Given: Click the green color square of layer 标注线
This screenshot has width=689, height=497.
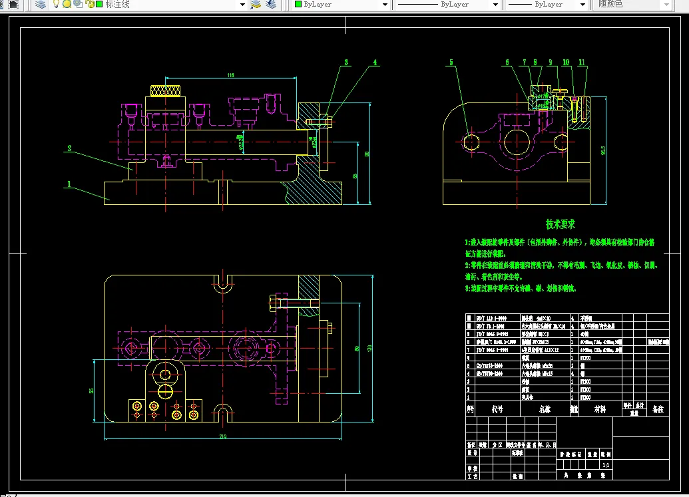Looking at the screenshot, I should click(99, 5).
